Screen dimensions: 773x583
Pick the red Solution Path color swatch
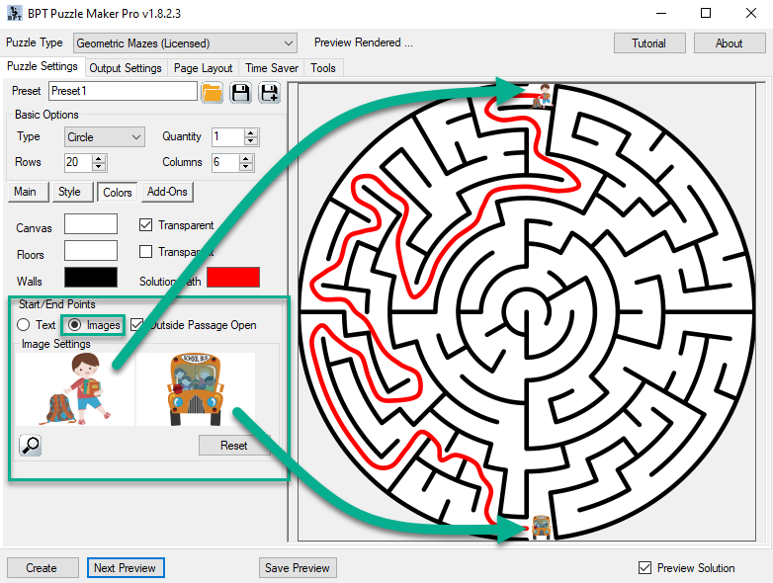click(232, 279)
